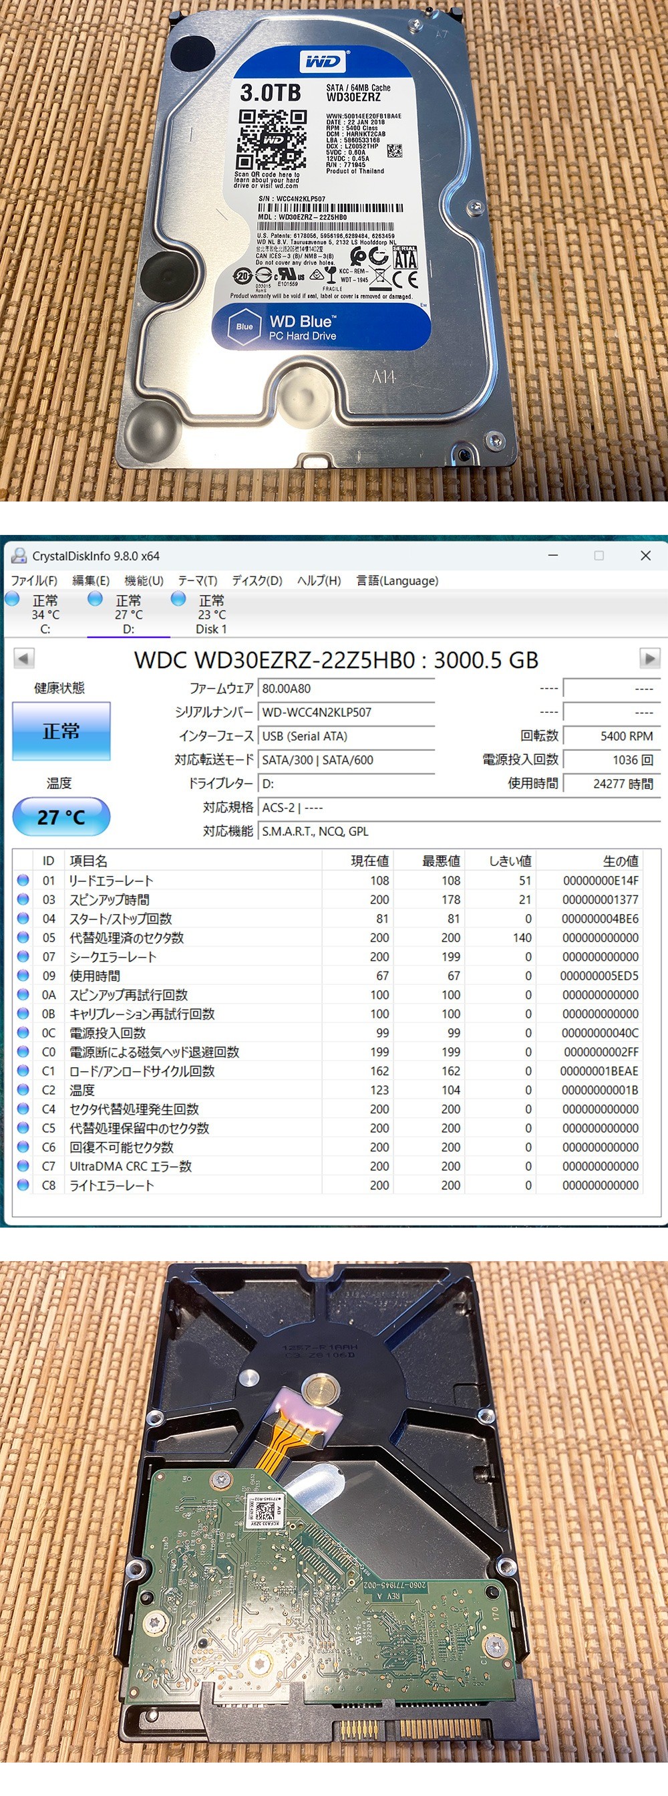This screenshot has height=1796, width=668.
Task: Click the next disk arrow button
Action: 649,658
